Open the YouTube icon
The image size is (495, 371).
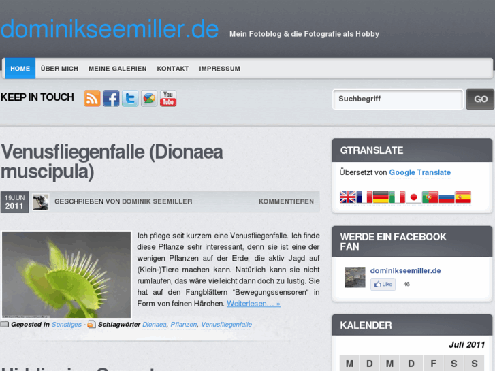[168, 98]
